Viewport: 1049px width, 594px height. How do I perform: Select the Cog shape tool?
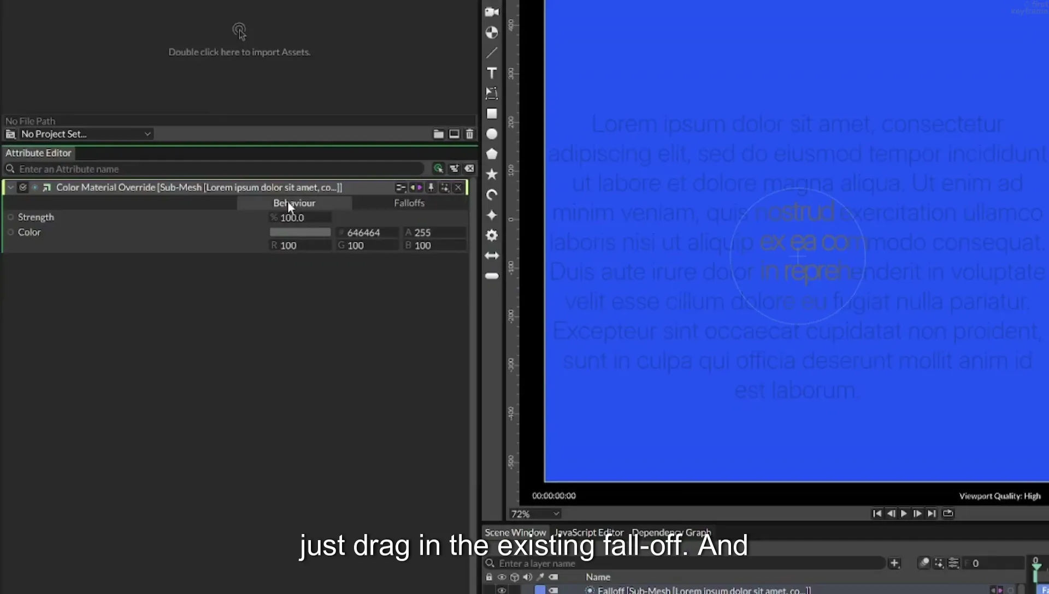[492, 235]
